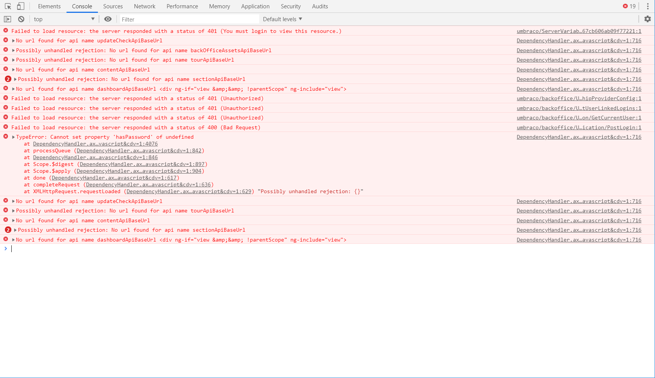The height and width of the screenshot is (378, 655).
Task: Click the error counter badge showing 19
Action: 629,6
